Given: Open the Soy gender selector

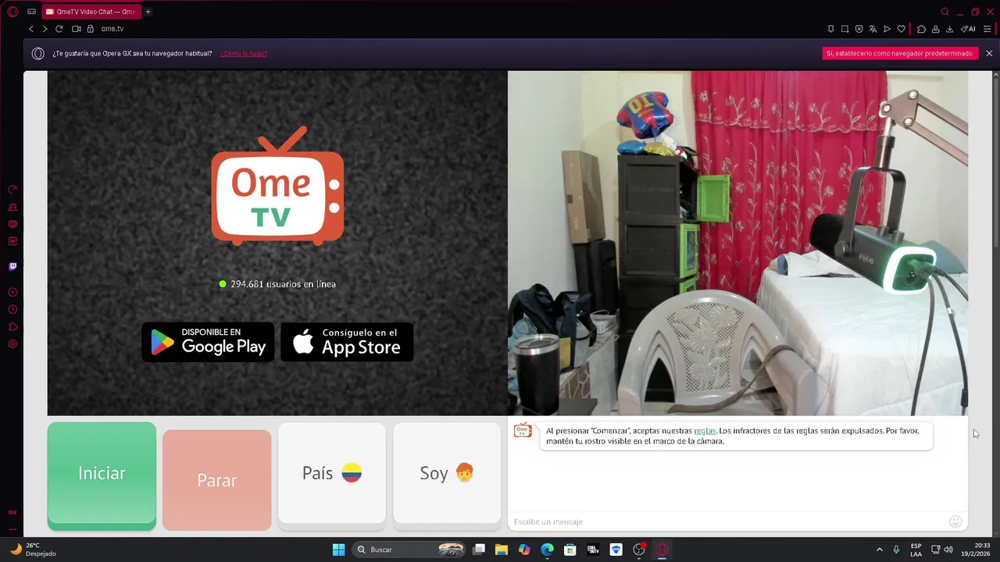Looking at the screenshot, I should [x=446, y=473].
